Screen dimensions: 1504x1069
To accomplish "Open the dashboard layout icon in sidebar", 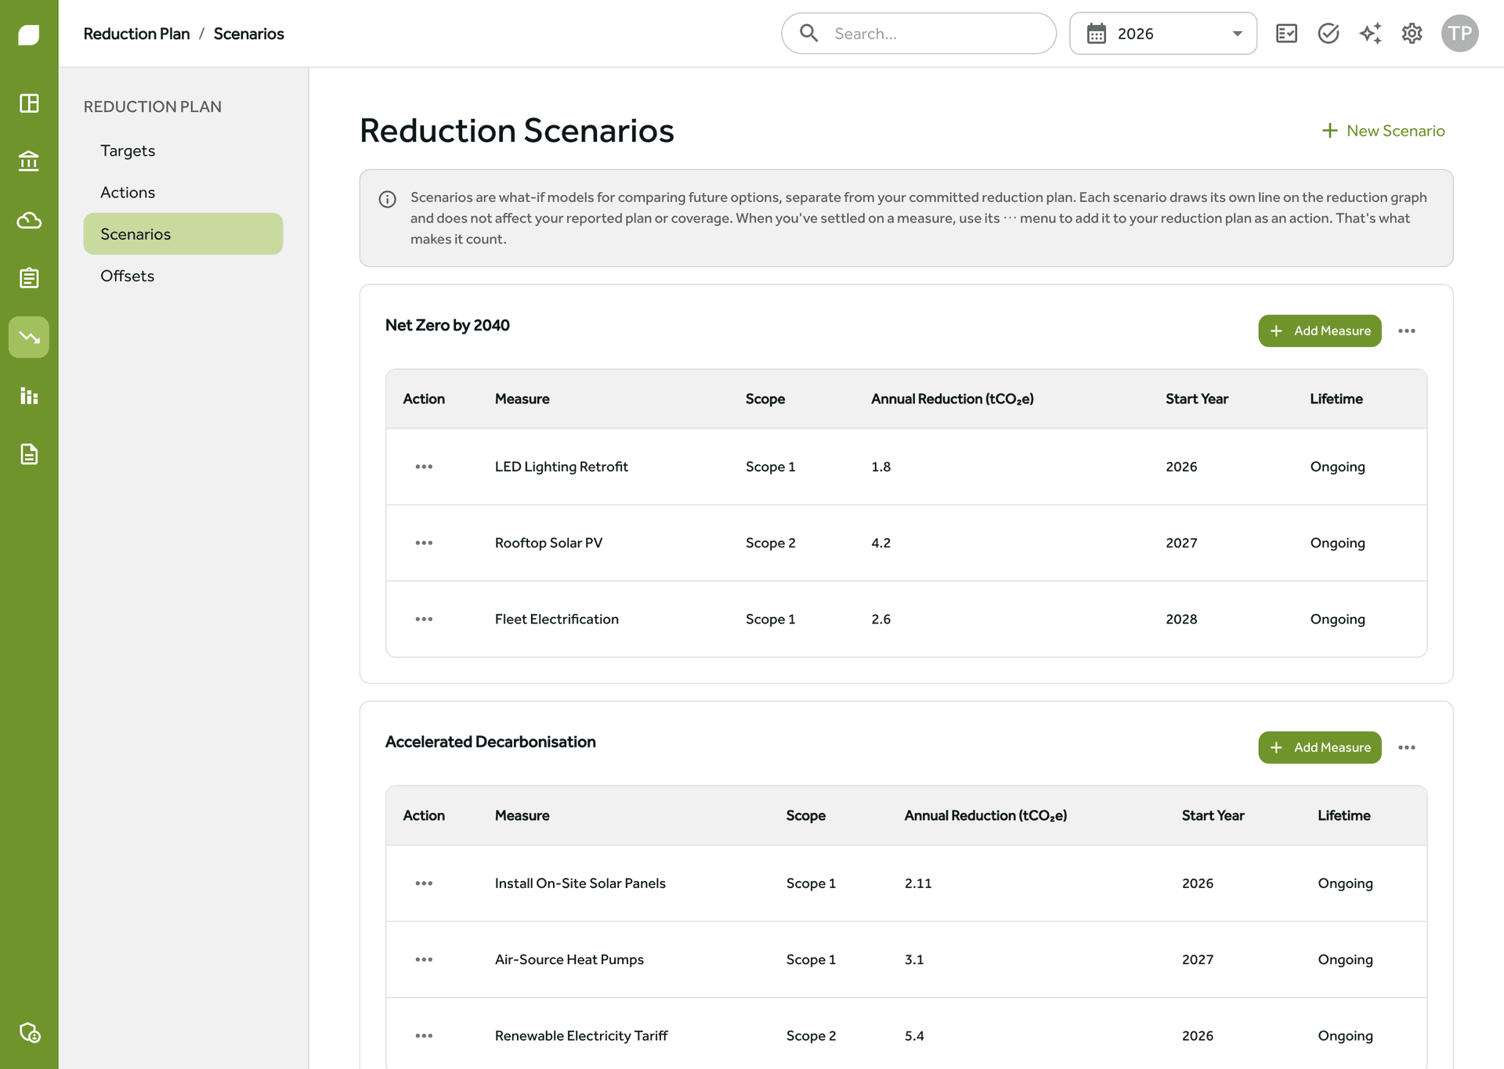I will click(x=29, y=103).
